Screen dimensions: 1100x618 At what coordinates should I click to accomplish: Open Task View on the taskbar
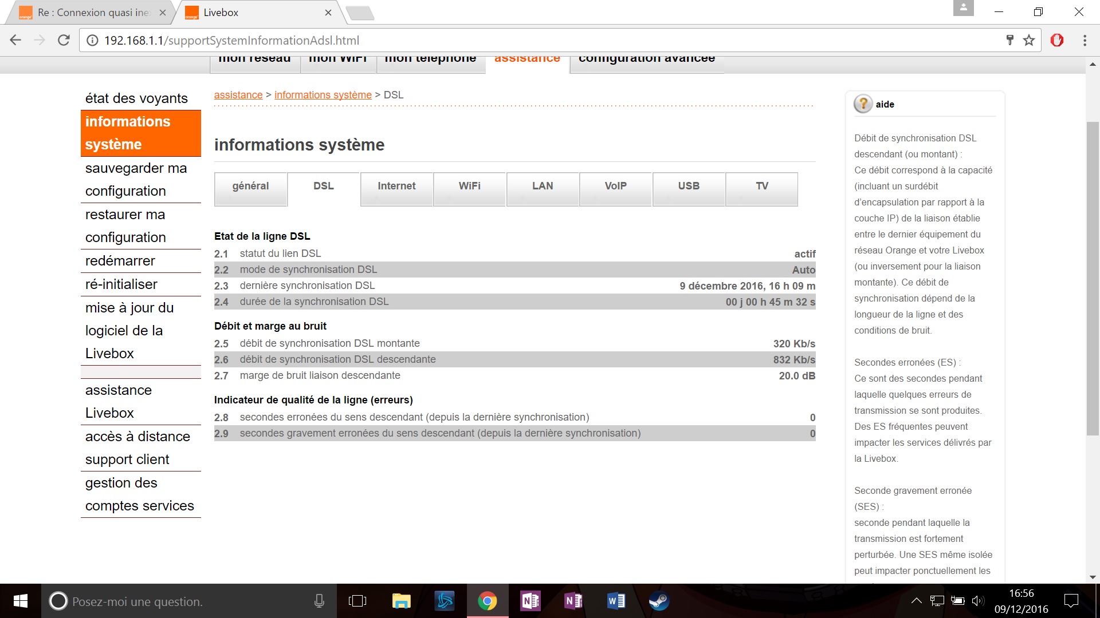tap(357, 601)
